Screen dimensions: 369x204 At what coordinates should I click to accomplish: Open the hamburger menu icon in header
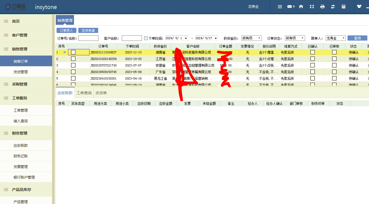tap(280, 7)
